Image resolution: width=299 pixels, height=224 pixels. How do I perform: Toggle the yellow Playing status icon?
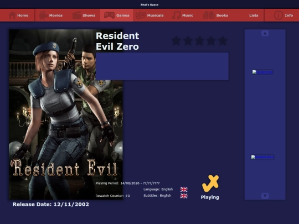coord(210,184)
